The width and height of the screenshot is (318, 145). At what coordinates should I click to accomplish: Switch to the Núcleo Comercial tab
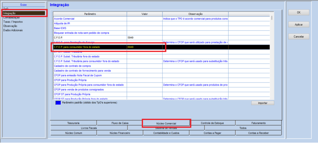click(166, 123)
